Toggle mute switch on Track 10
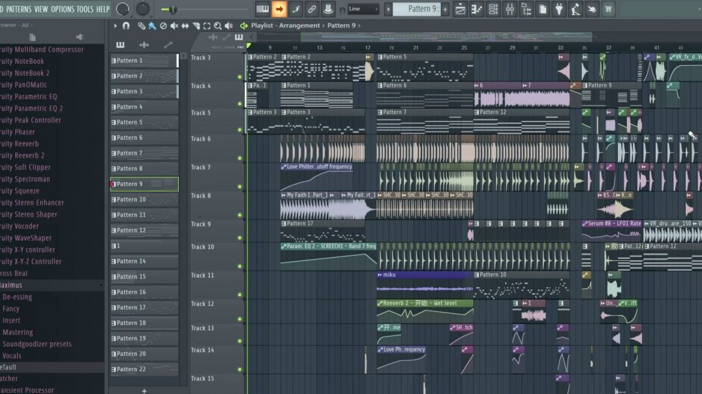Viewport: 702px width, 394px height. tap(240, 266)
